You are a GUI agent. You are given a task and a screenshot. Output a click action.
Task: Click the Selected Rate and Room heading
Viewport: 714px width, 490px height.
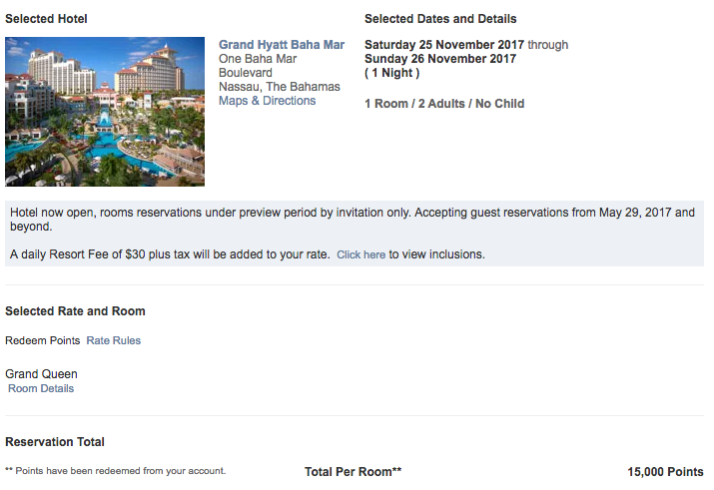click(x=75, y=311)
